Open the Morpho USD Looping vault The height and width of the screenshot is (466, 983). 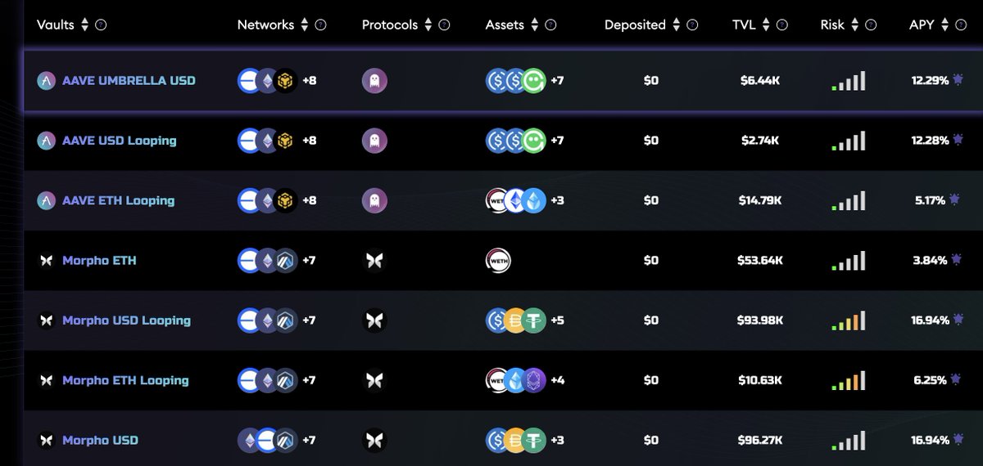point(126,320)
